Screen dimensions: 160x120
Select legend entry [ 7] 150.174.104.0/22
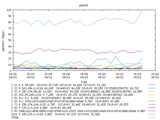(70, 104)
